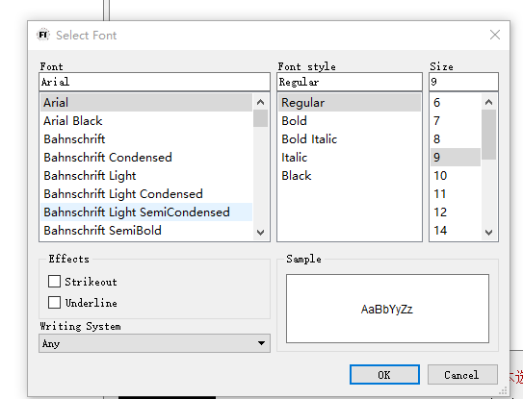Screen dimensions: 523x399
Task: Click the Font style input field
Action: pyautogui.click(x=350, y=82)
